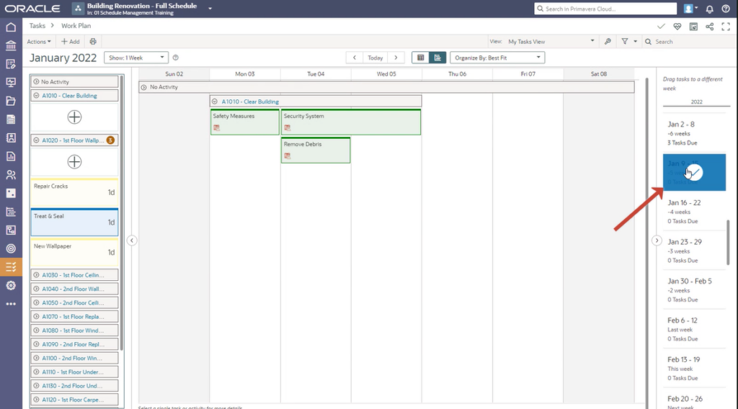Click the Tasks breadcrumb
Screen dimensions: 738x409
tap(37, 26)
